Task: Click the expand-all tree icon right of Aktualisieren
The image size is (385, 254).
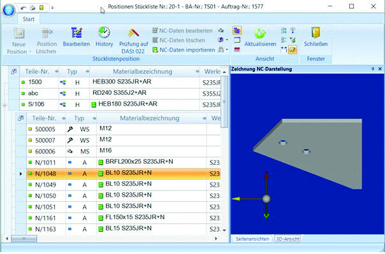Action: [284, 31]
